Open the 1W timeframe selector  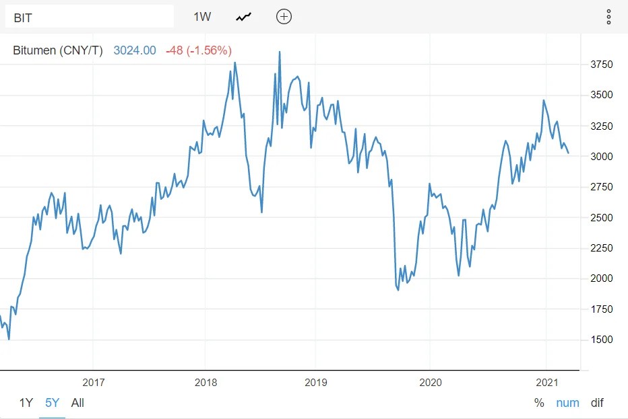tap(203, 16)
